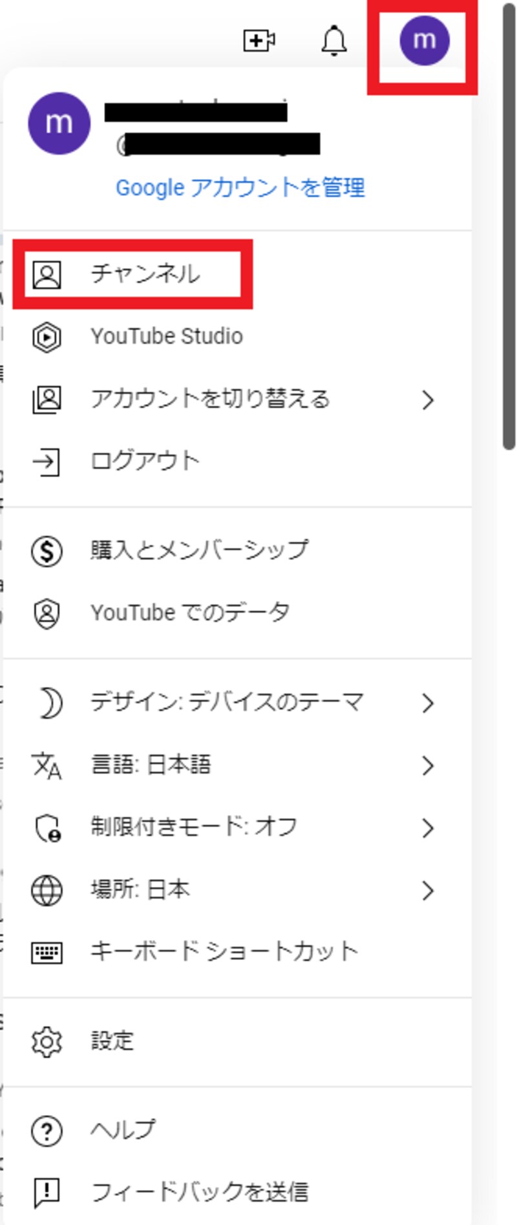Image resolution: width=517 pixels, height=1225 pixels.
Task: Open 場所: 日本 location submenu arrow
Action: [x=427, y=890]
